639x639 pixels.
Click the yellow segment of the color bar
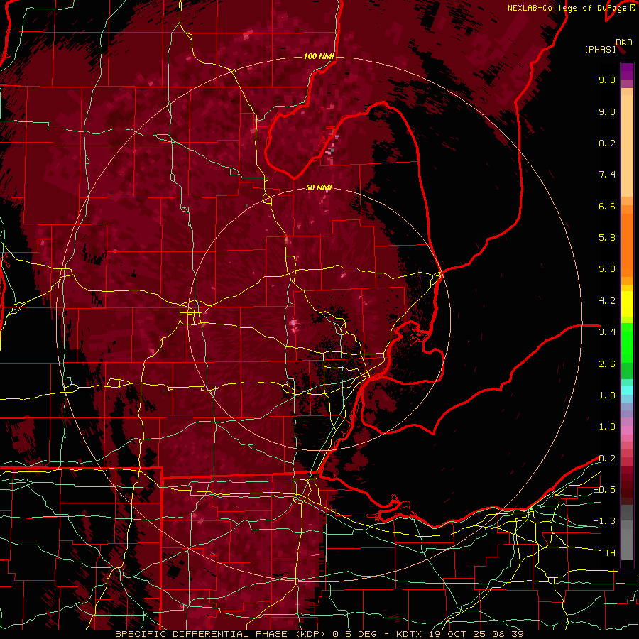coord(627,304)
